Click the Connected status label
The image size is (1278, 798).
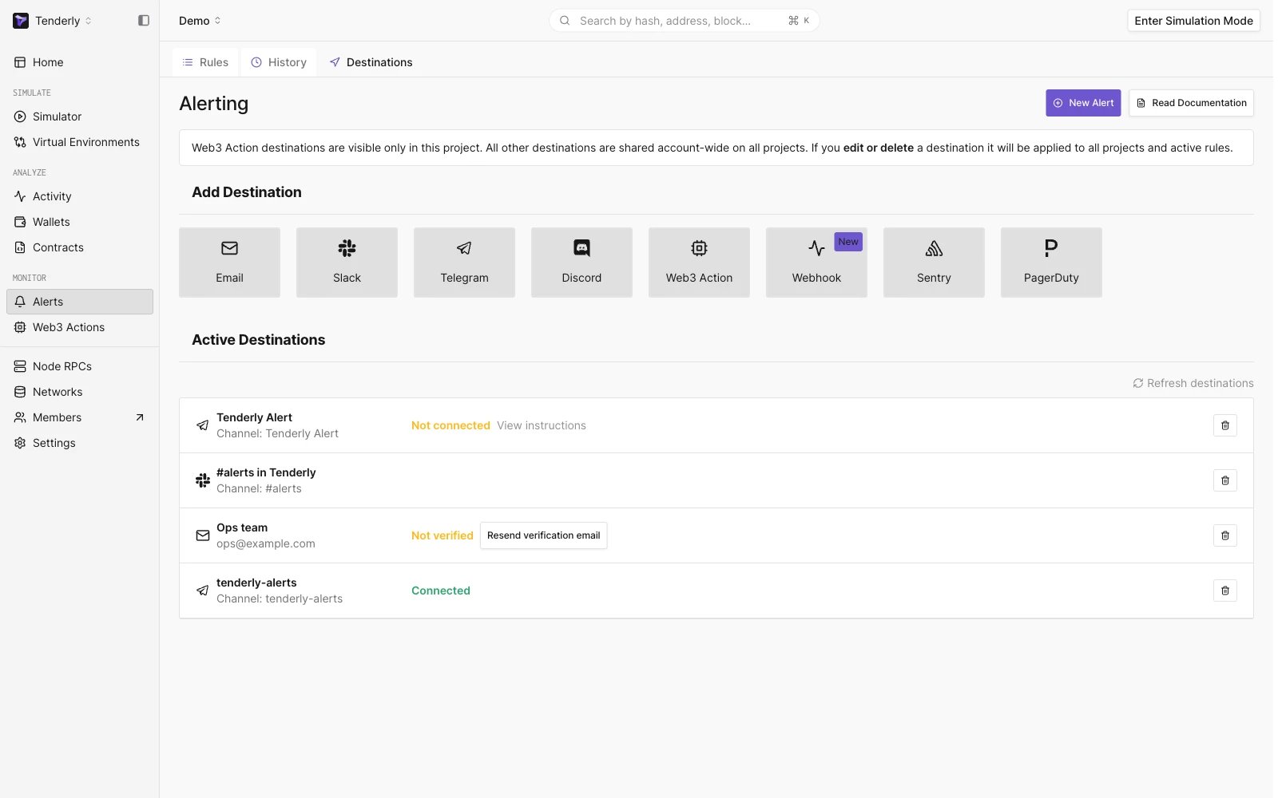click(441, 591)
